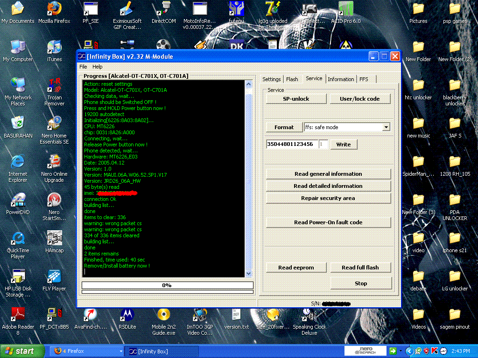Open the iTunes desktop shortcut
Viewport: 478px width, 358px height.
54,48
